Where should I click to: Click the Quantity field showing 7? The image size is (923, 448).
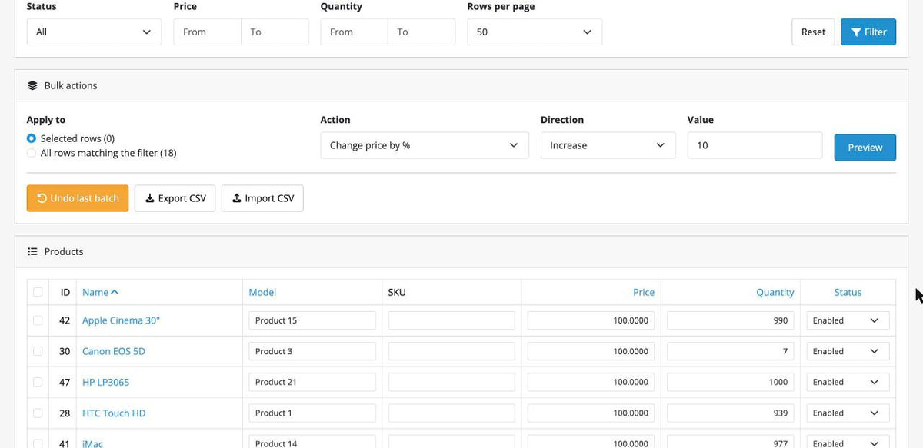coord(731,351)
